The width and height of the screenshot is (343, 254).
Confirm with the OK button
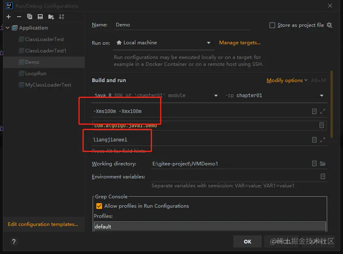pyautogui.click(x=247, y=241)
